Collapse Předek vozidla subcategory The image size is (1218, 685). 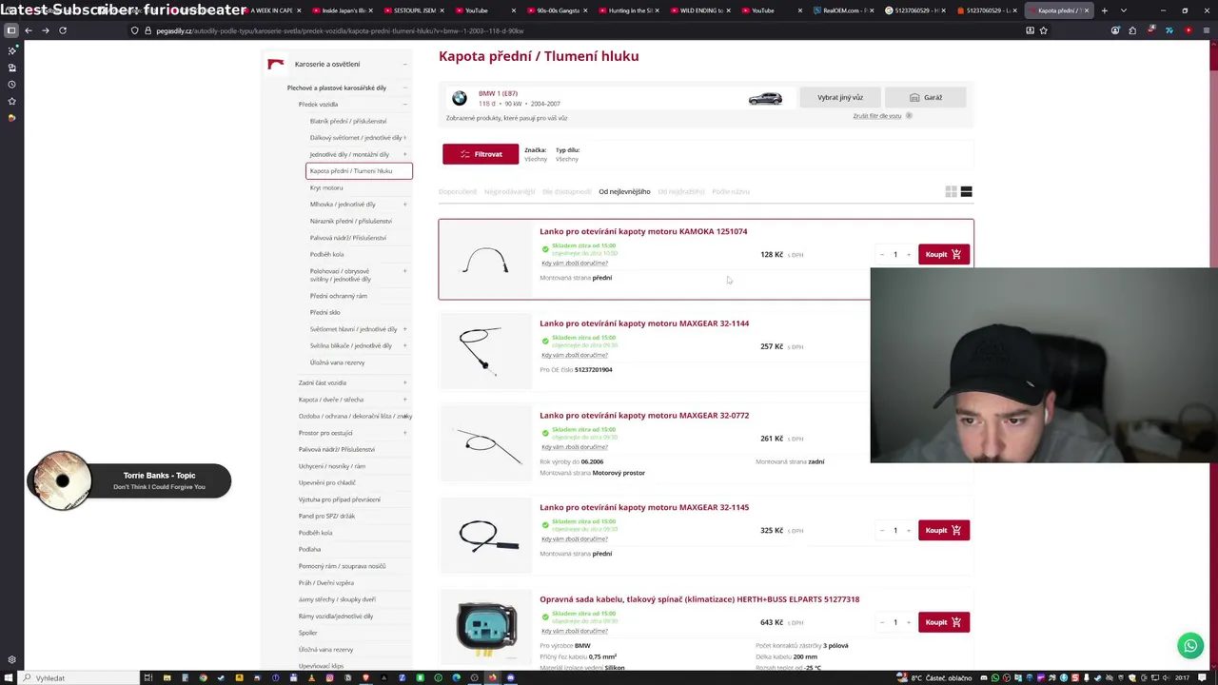404,105
